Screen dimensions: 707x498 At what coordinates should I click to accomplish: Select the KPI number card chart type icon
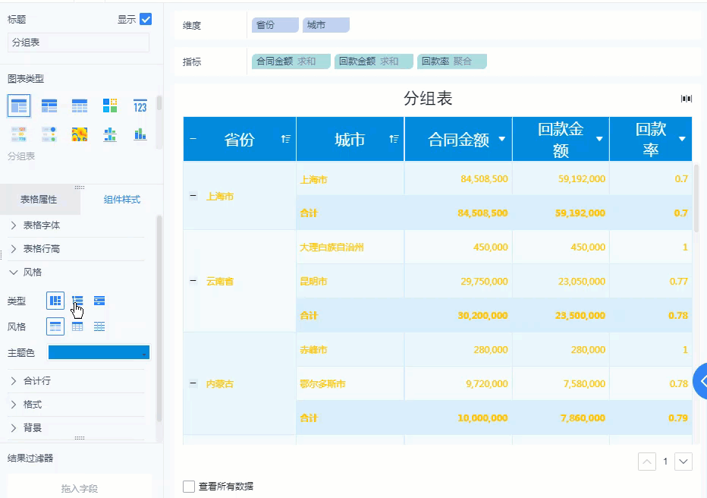[x=140, y=106]
